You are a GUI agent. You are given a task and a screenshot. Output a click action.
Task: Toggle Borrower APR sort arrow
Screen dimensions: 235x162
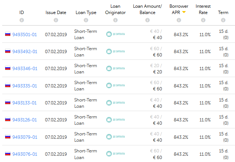point(184,12)
